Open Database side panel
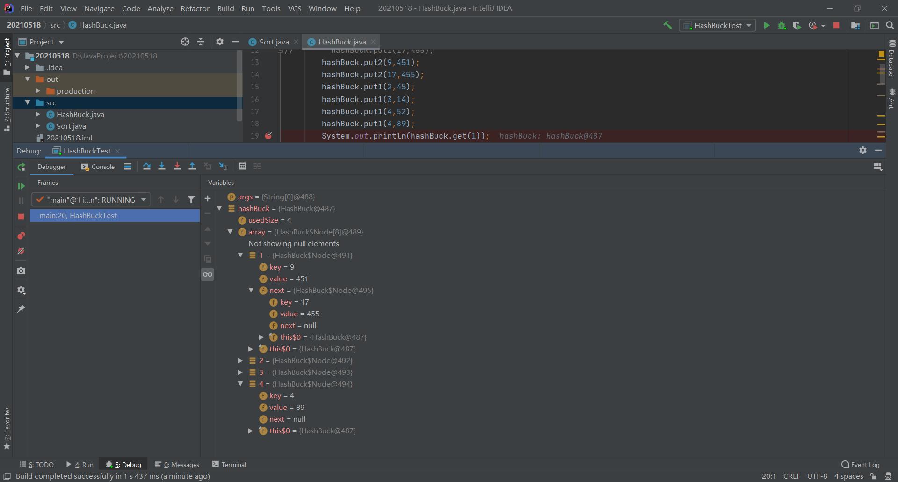The image size is (898, 482). [892, 58]
